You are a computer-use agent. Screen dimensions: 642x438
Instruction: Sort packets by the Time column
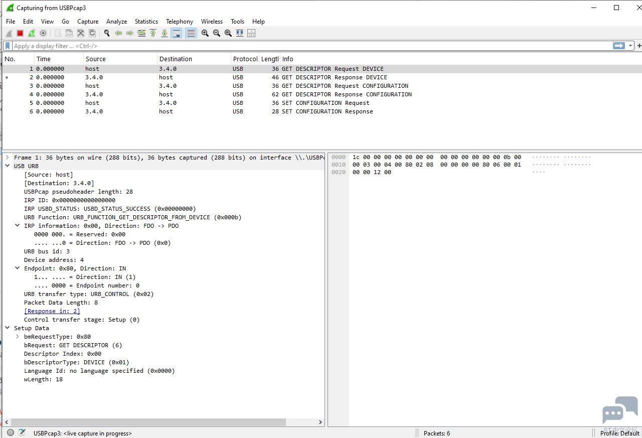point(59,59)
